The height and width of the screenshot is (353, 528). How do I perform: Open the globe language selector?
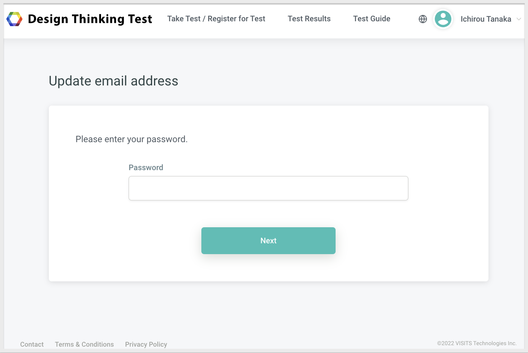[422, 19]
